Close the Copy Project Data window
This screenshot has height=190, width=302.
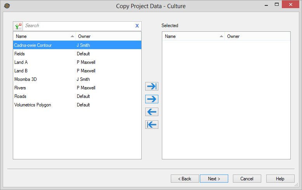point(290,4)
